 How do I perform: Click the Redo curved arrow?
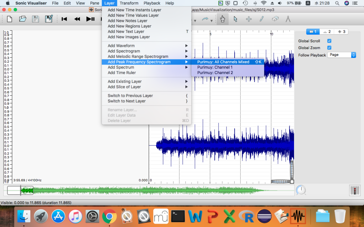point(205,19)
